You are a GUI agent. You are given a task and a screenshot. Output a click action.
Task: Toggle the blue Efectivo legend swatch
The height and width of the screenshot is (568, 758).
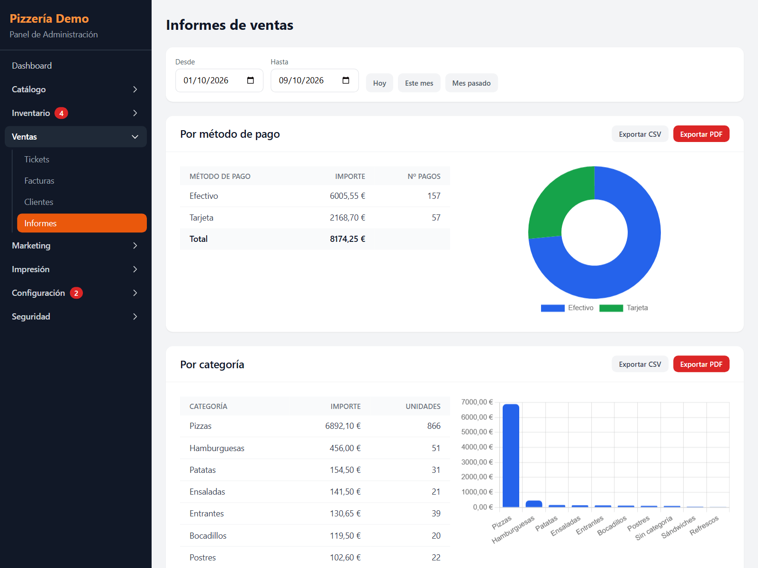(x=553, y=308)
